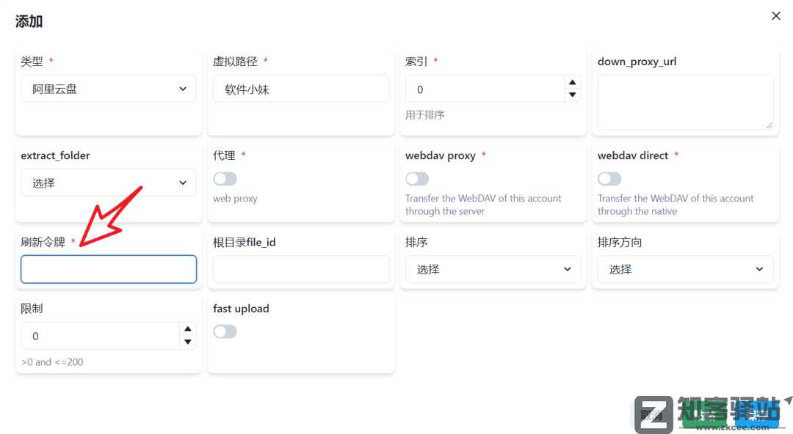Decrement the 限制 field down arrow
This screenshot has height=434, width=793.
coord(188,342)
